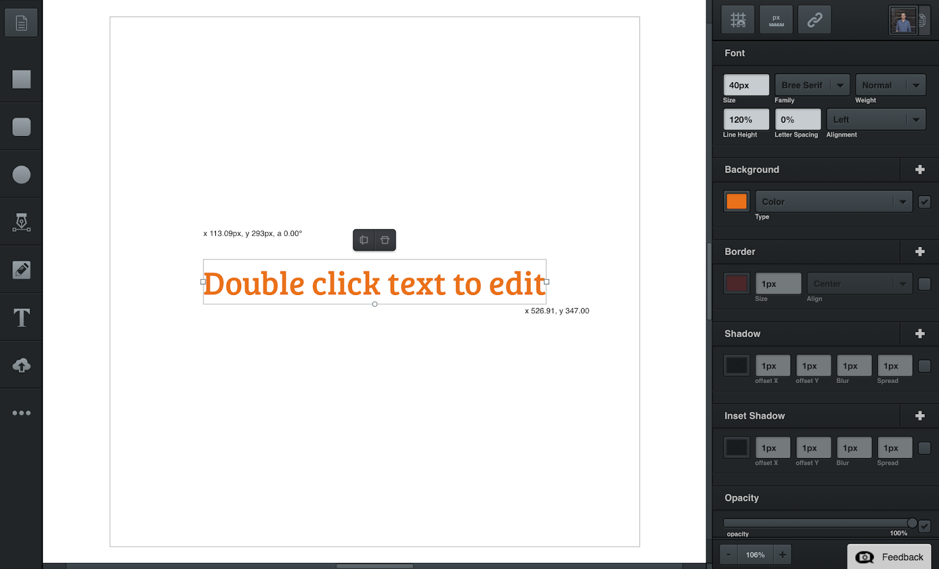Zoom out with the minus button
Viewport: 939px width, 569px height.
[728, 554]
